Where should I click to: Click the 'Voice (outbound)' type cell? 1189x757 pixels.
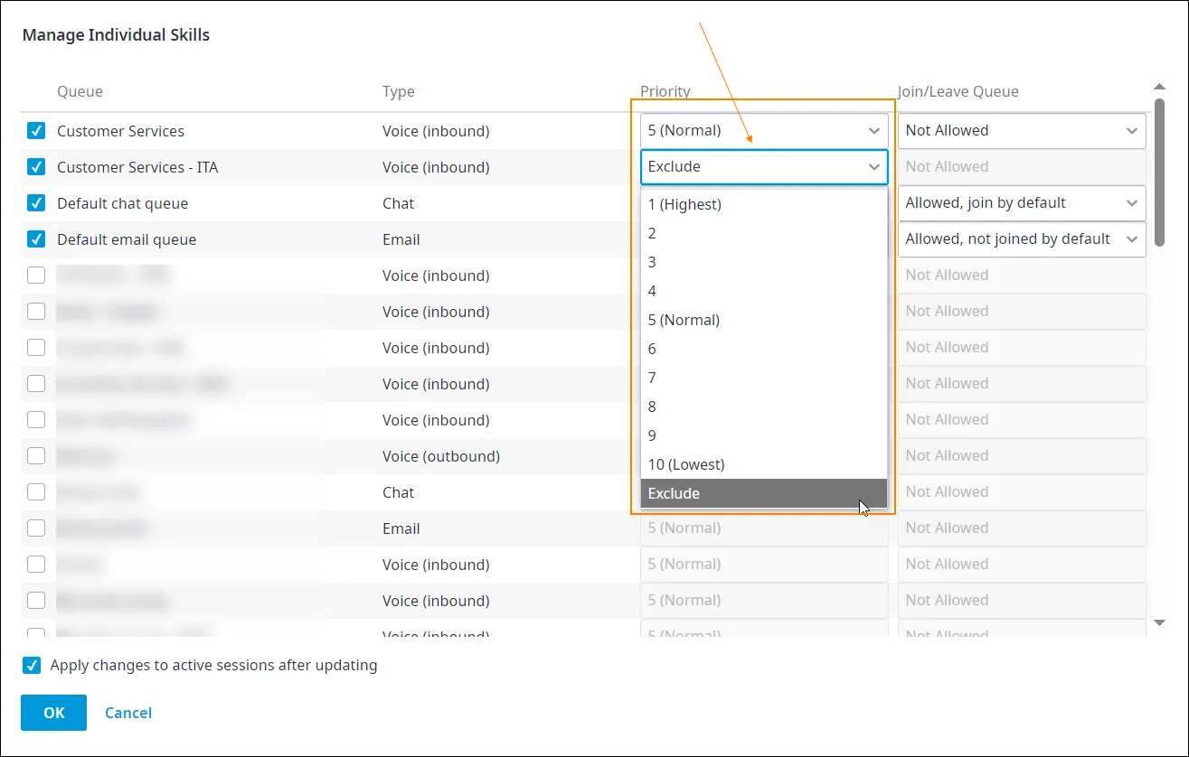(441, 456)
